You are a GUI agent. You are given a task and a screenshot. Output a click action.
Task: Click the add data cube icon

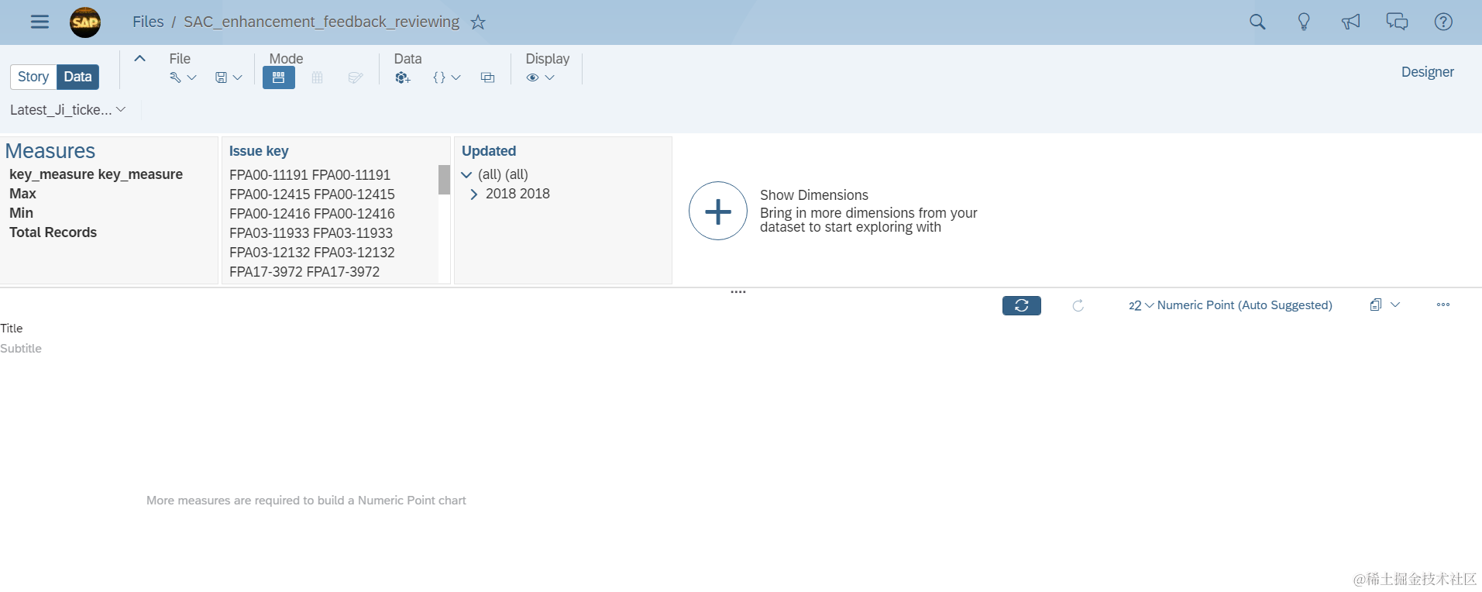(402, 77)
